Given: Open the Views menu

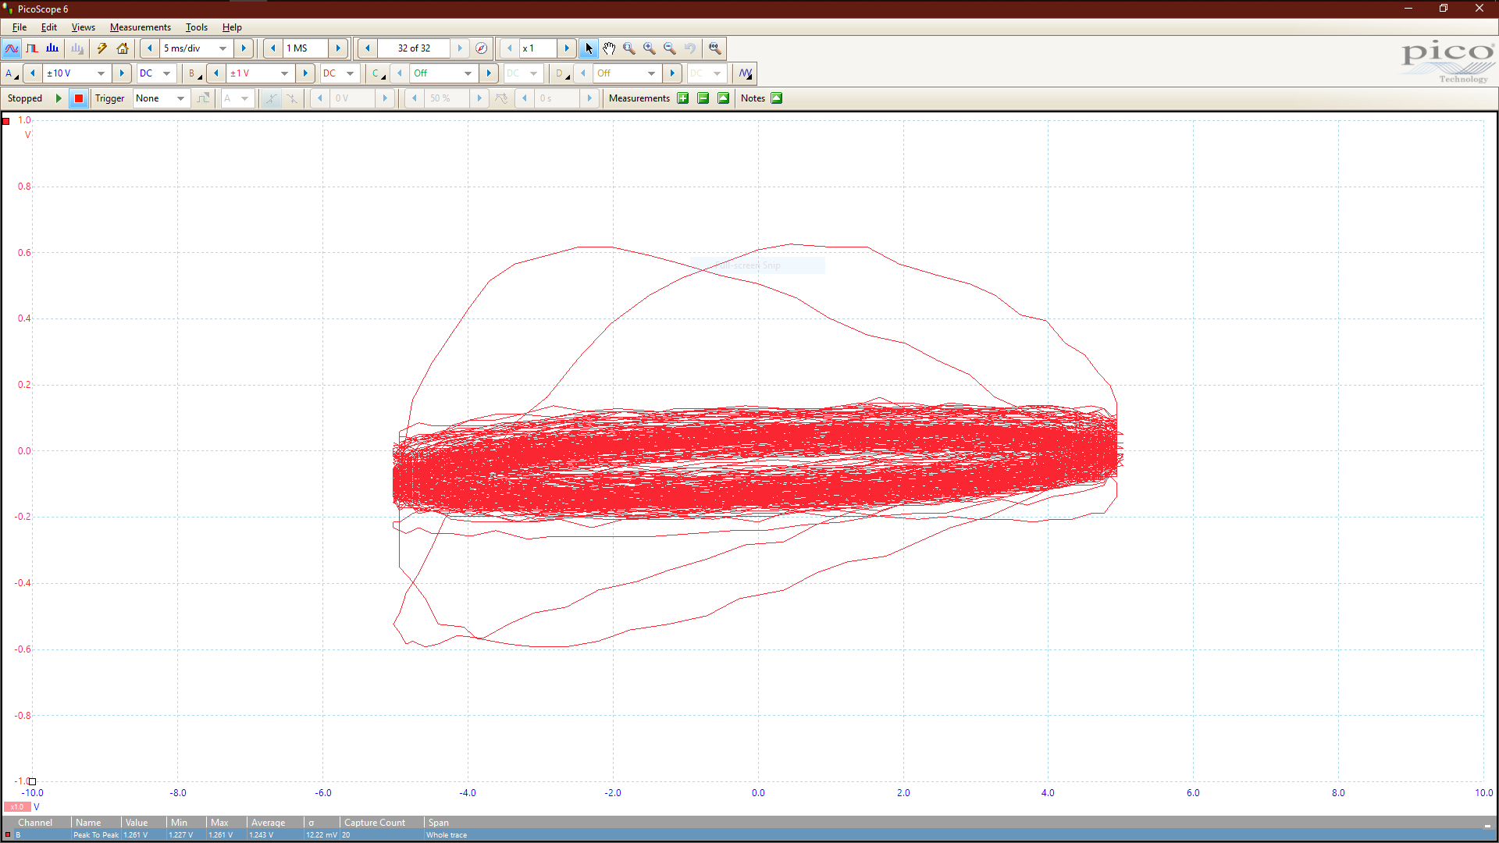Looking at the screenshot, I should (83, 27).
